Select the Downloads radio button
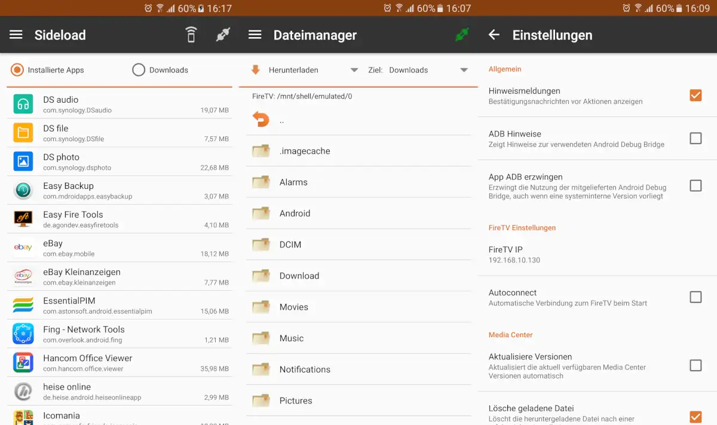Viewport: 717px width, 425px height. pos(139,70)
